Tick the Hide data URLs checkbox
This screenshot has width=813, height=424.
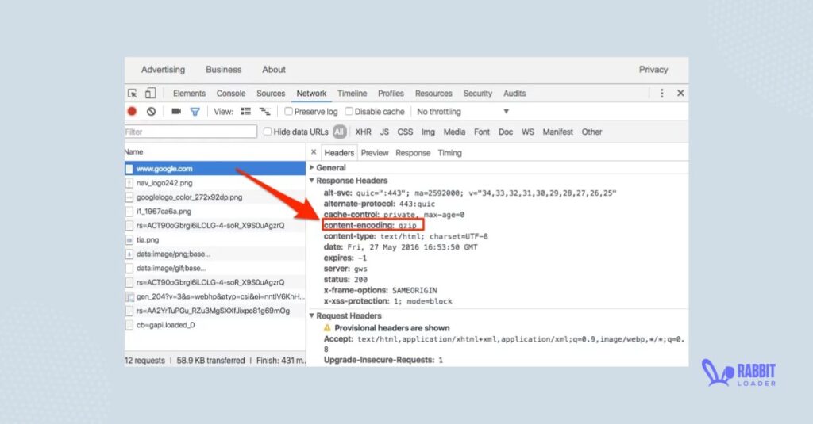[268, 132]
